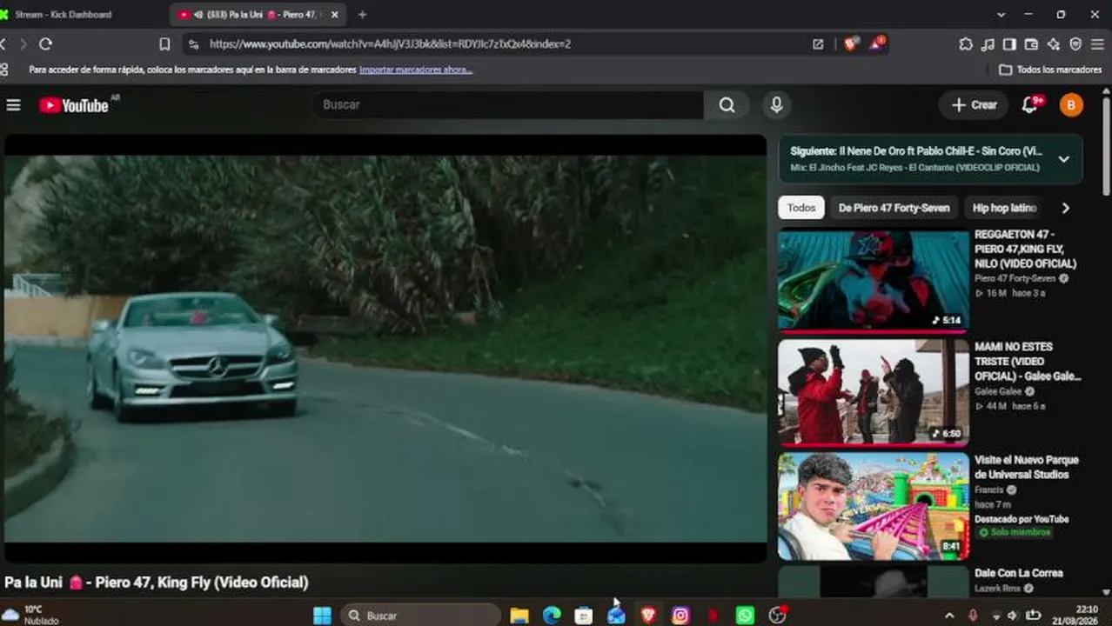1112x626 pixels.
Task: Open the Extensions puzzle icon
Action: (x=966, y=44)
